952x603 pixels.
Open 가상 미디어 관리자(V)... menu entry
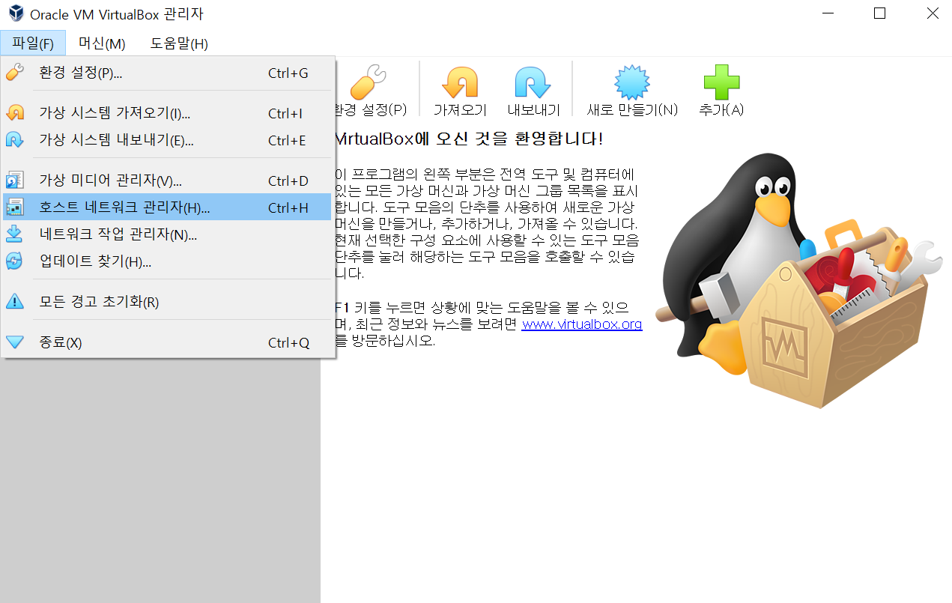[x=167, y=181]
